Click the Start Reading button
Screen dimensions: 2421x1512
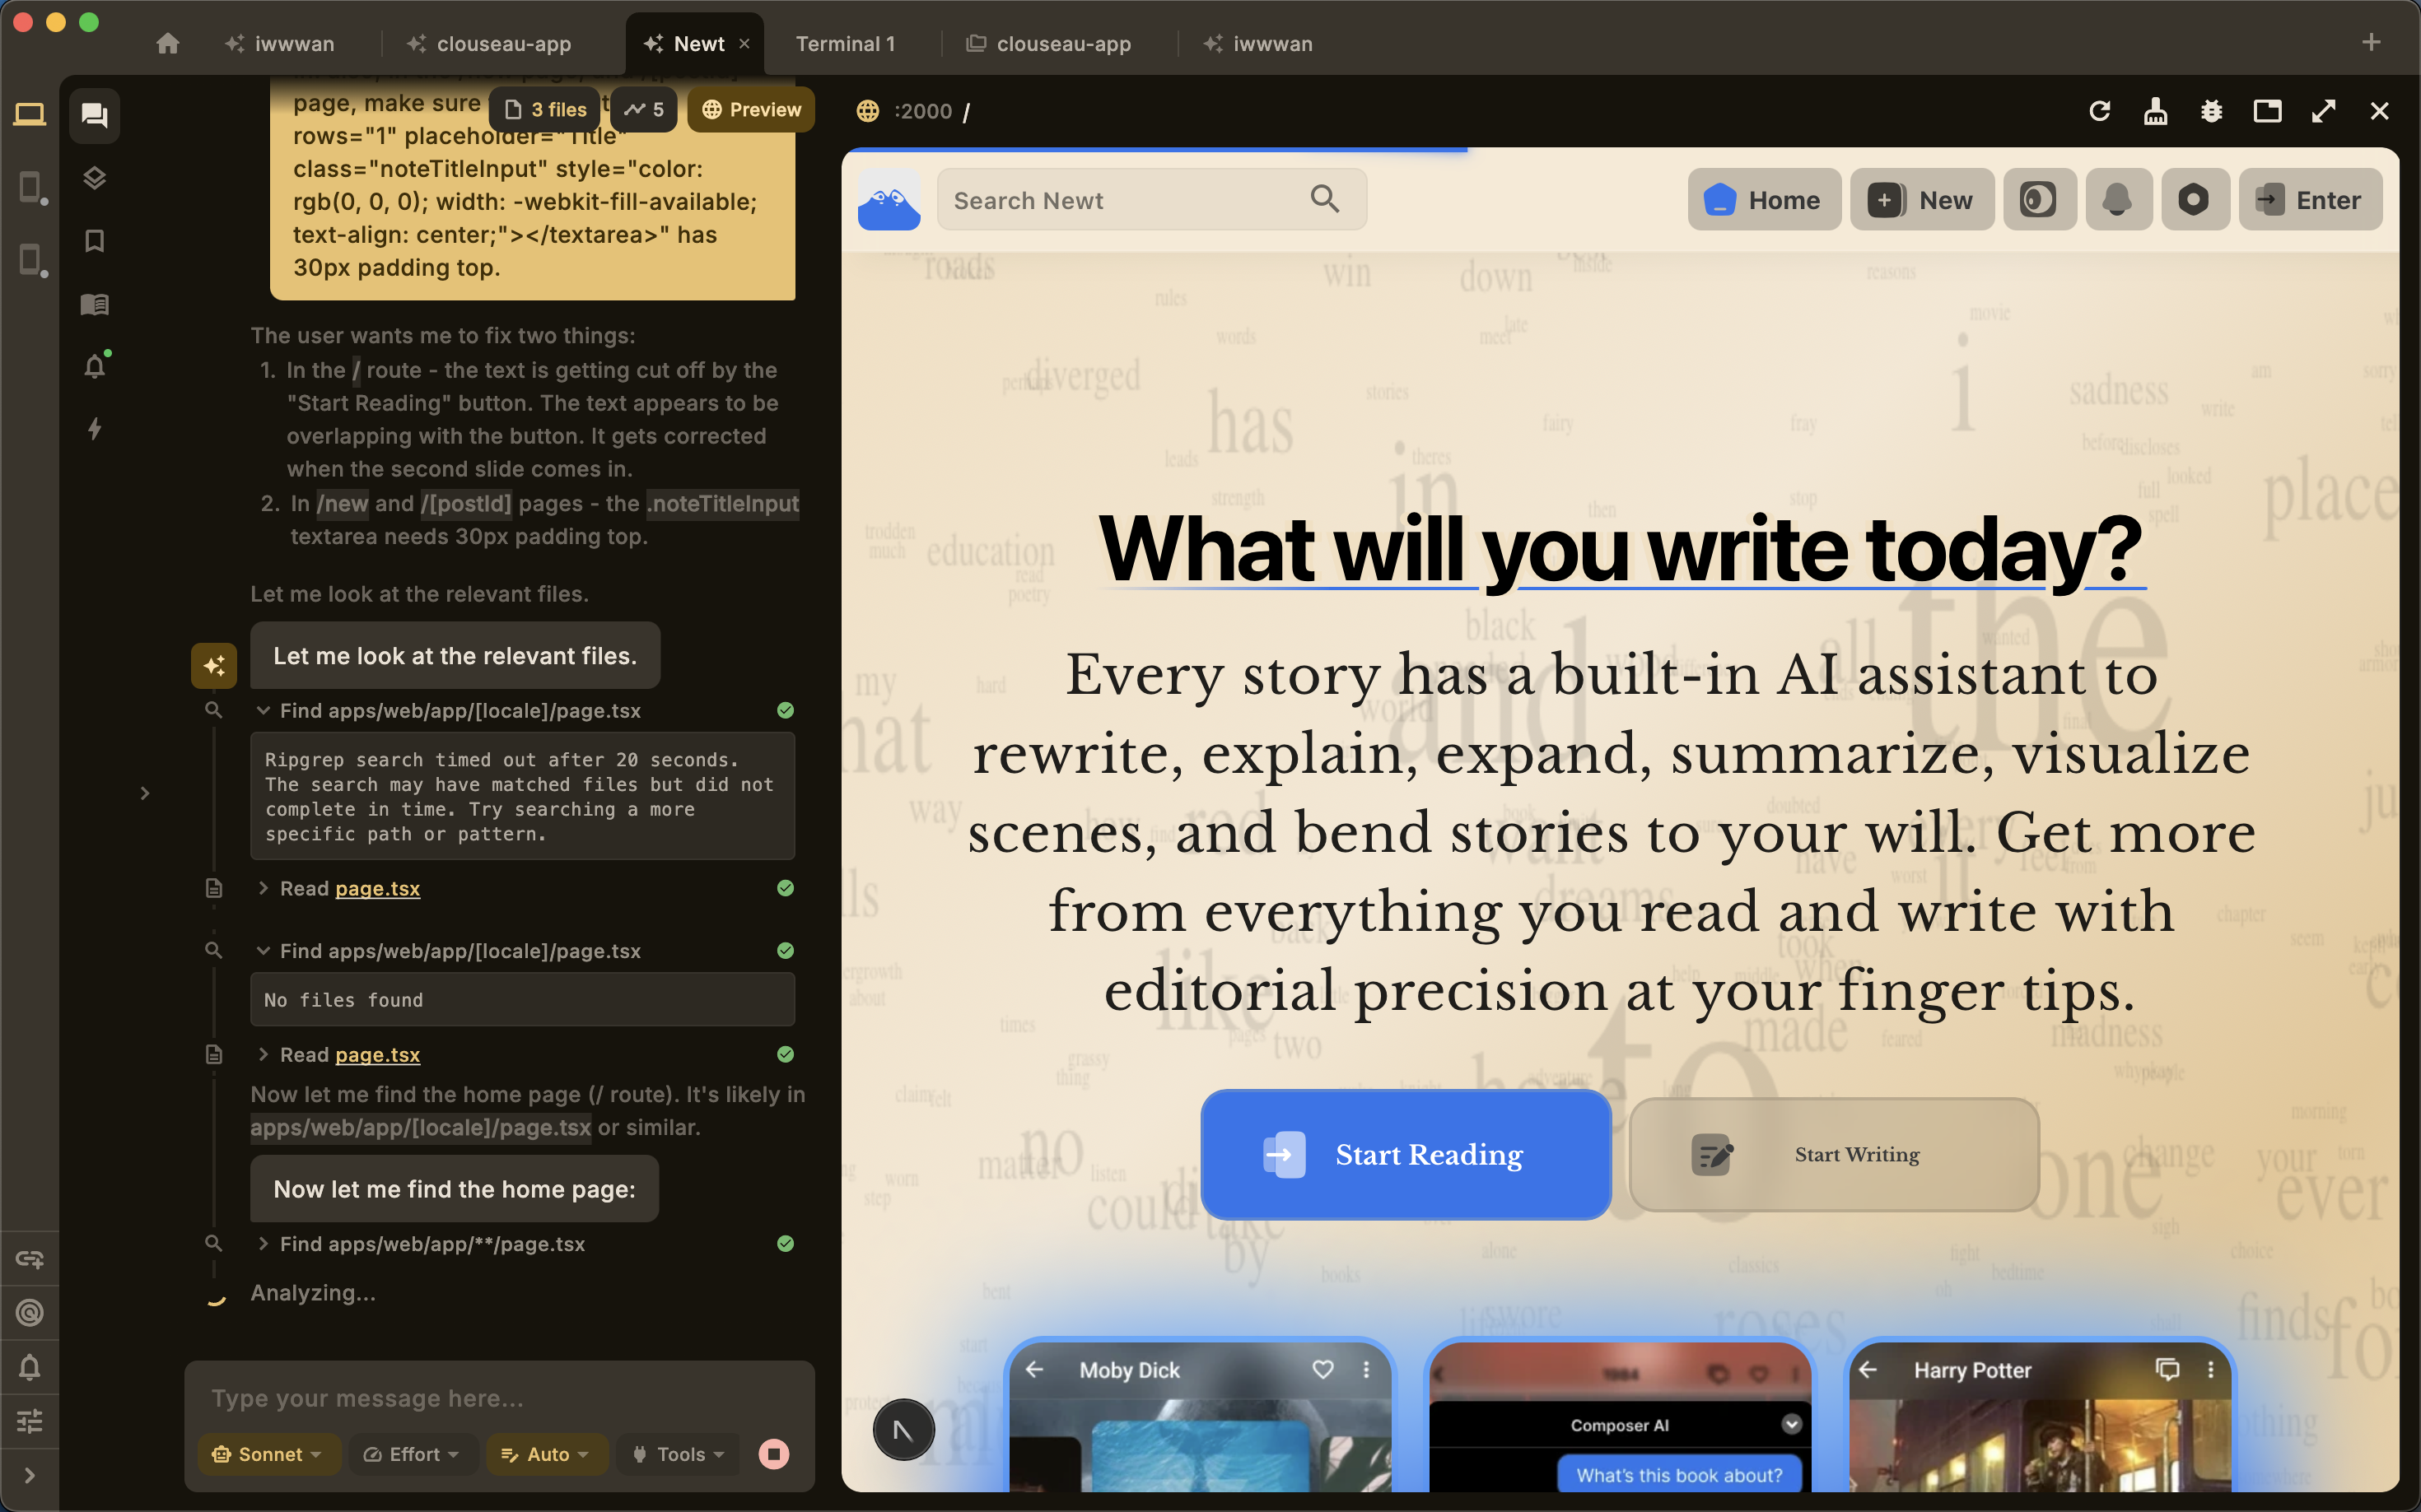pos(1406,1155)
